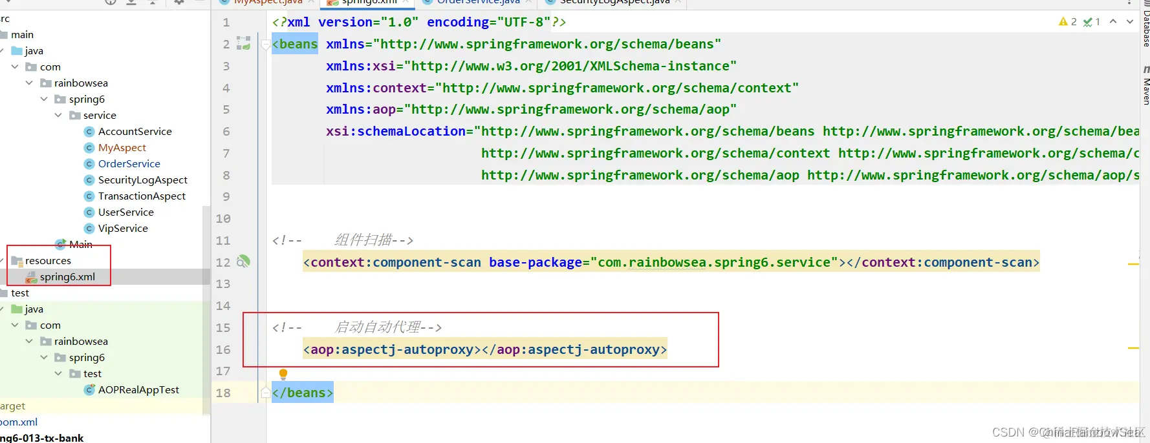This screenshot has width=1150, height=443.
Task: Click the schema/aop URL on line 8
Action: 640,175
